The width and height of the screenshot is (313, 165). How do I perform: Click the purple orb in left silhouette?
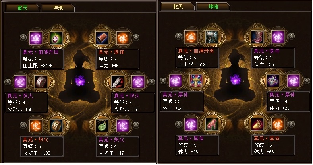80,81
